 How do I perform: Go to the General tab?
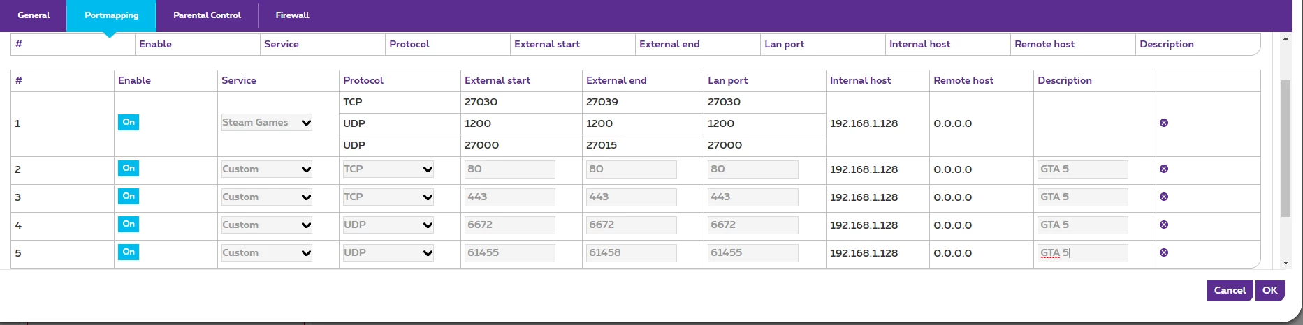click(34, 15)
